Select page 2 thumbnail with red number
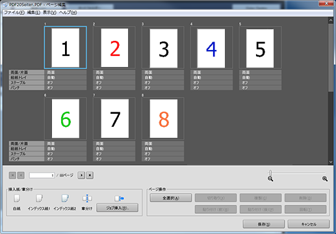336x234 pixels. (114, 47)
